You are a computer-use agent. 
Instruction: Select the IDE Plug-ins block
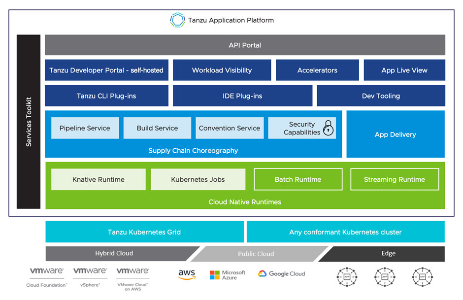tap(242, 96)
